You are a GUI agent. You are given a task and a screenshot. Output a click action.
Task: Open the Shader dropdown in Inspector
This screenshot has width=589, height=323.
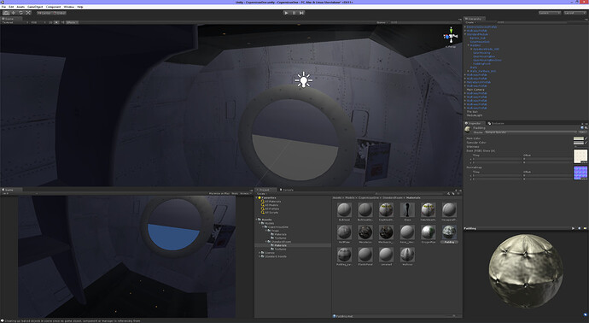pos(530,132)
